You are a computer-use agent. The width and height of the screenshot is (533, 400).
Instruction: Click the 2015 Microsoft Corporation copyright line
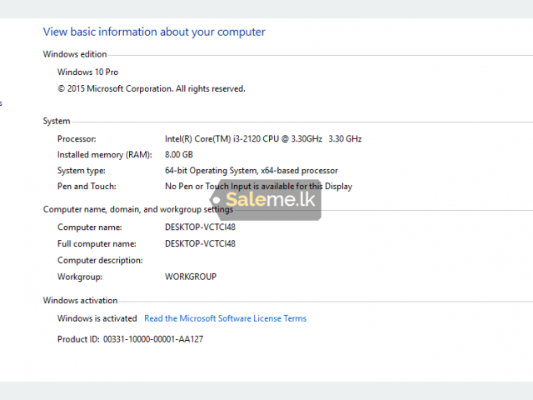coord(152,89)
